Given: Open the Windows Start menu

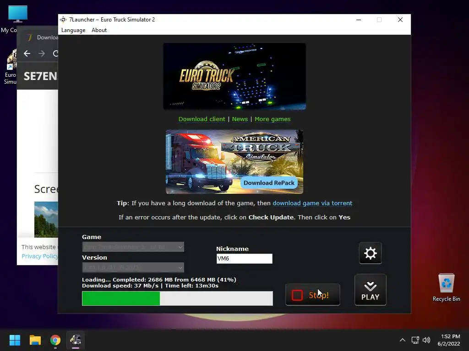Looking at the screenshot, I should coord(15,340).
